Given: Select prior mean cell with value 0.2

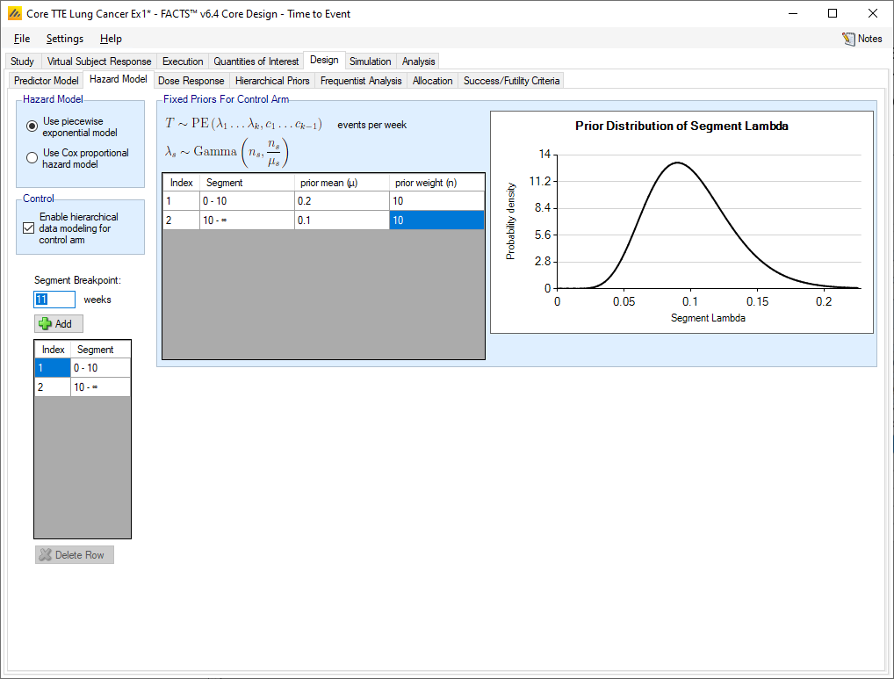Looking at the screenshot, I should point(341,201).
